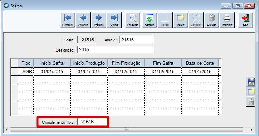Click the Data de Corte column header

[x=200, y=63]
